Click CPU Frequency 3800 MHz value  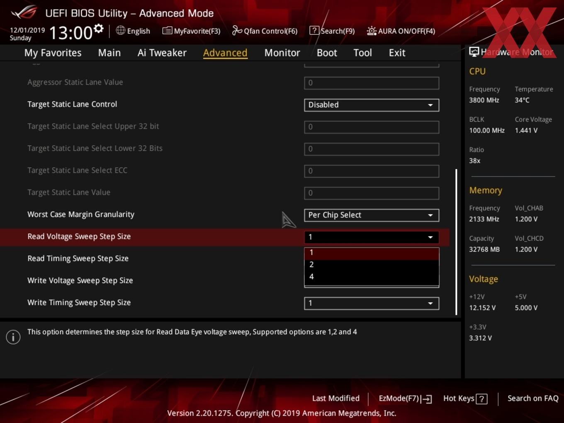pyautogui.click(x=484, y=100)
